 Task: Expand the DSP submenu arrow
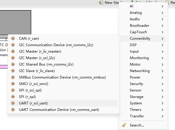click(x=162, y=45)
